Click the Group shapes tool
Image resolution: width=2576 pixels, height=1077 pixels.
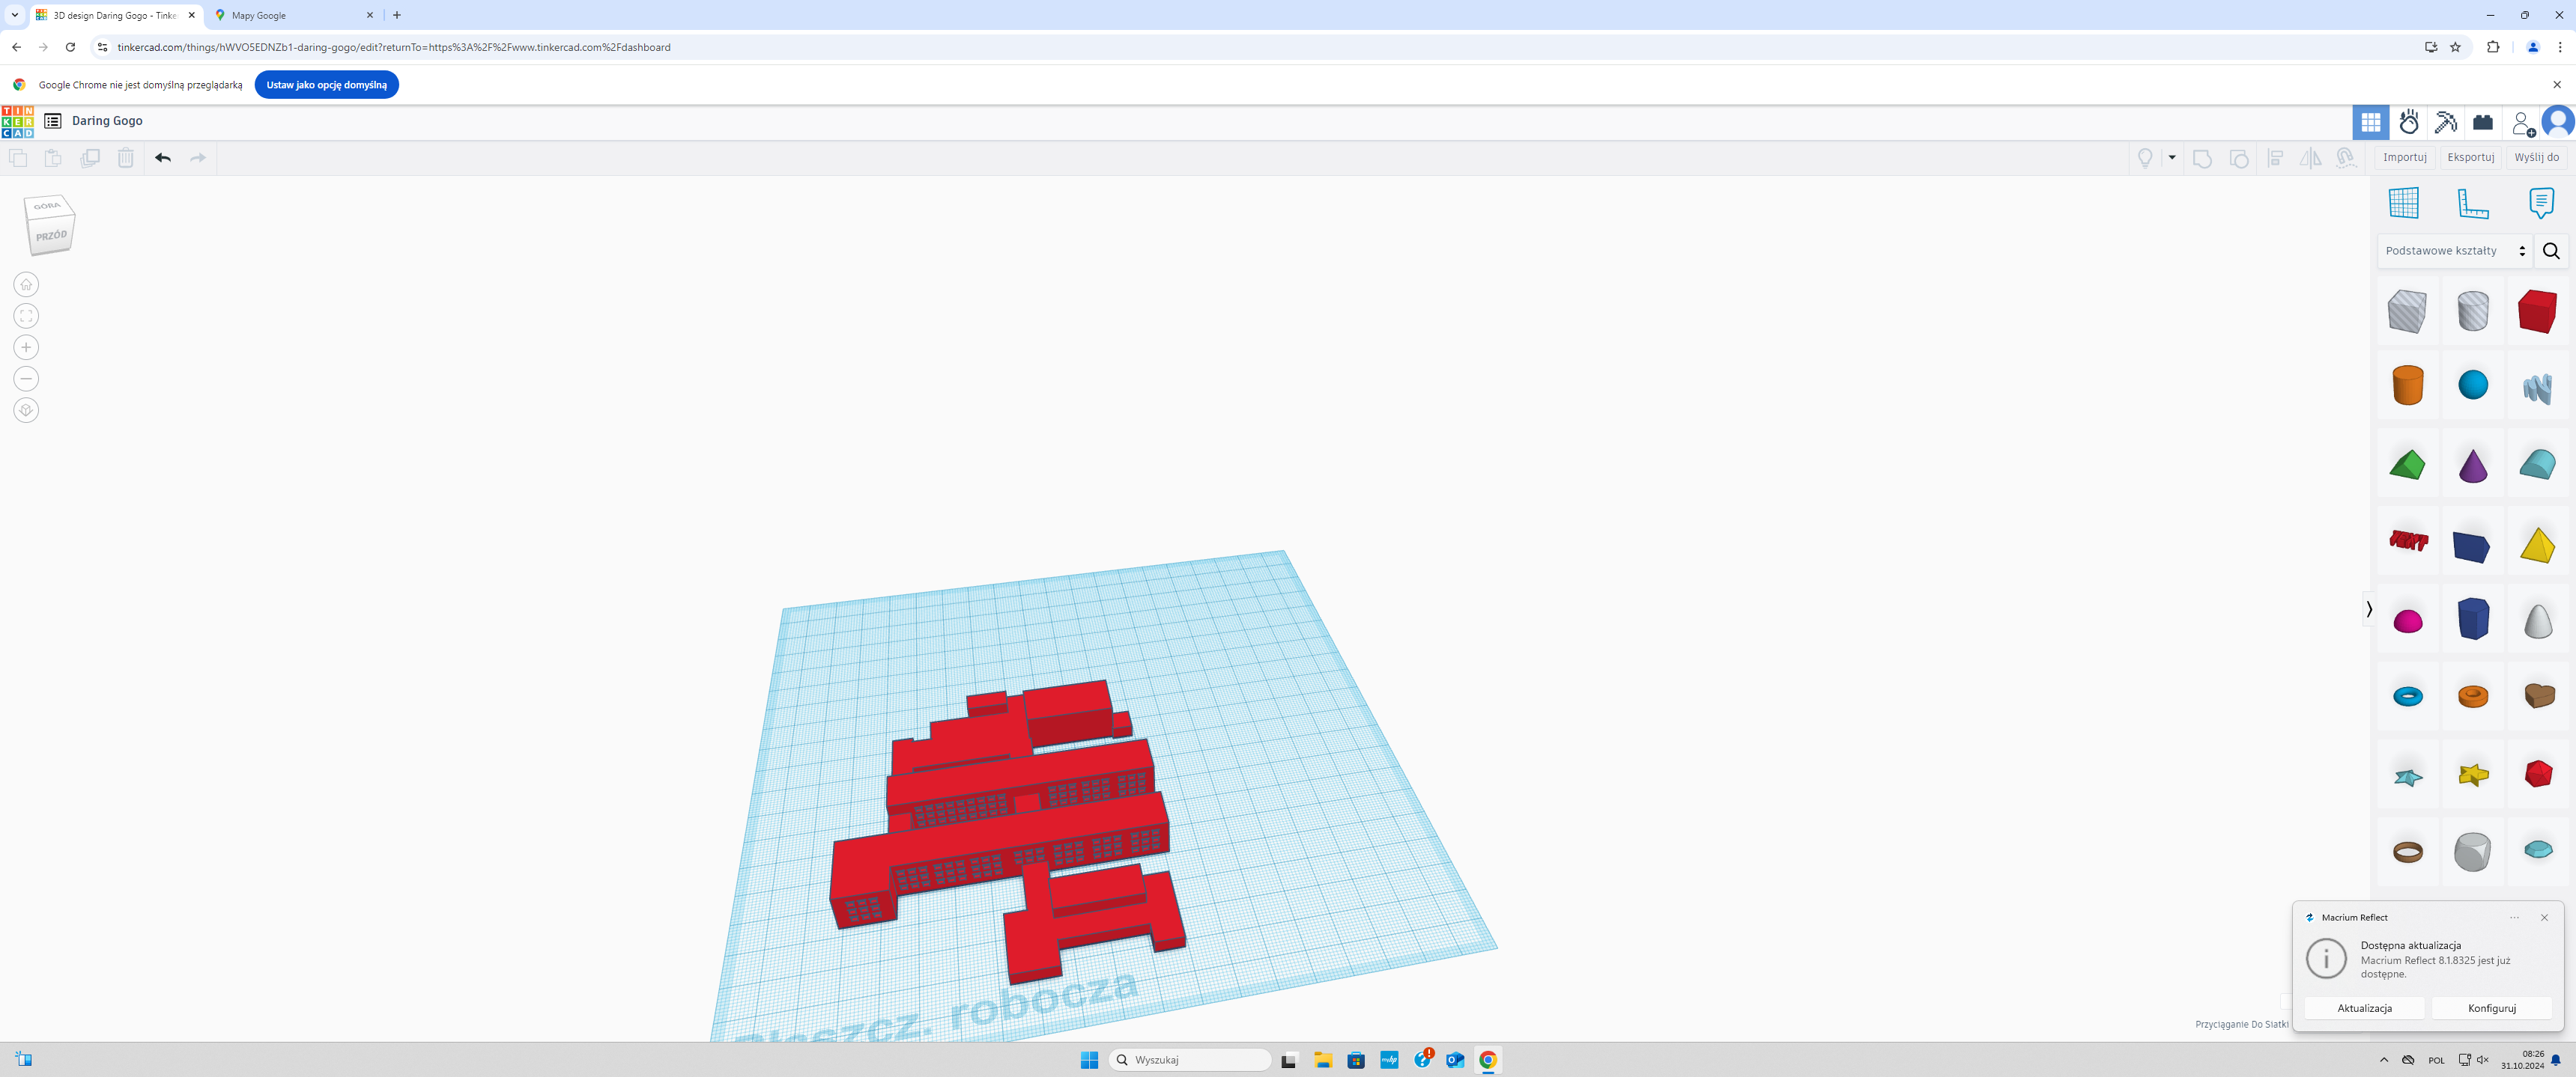(2202, 158)
